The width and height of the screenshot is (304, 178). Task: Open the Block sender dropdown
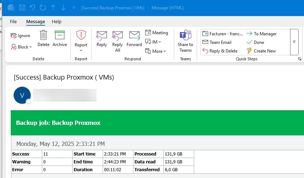click(x=21, y=47)
